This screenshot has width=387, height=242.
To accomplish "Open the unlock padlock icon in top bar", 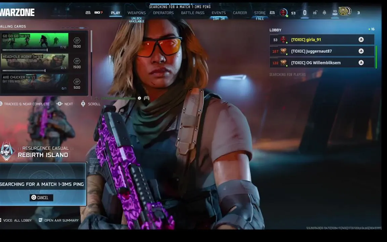I will [315, 12].
